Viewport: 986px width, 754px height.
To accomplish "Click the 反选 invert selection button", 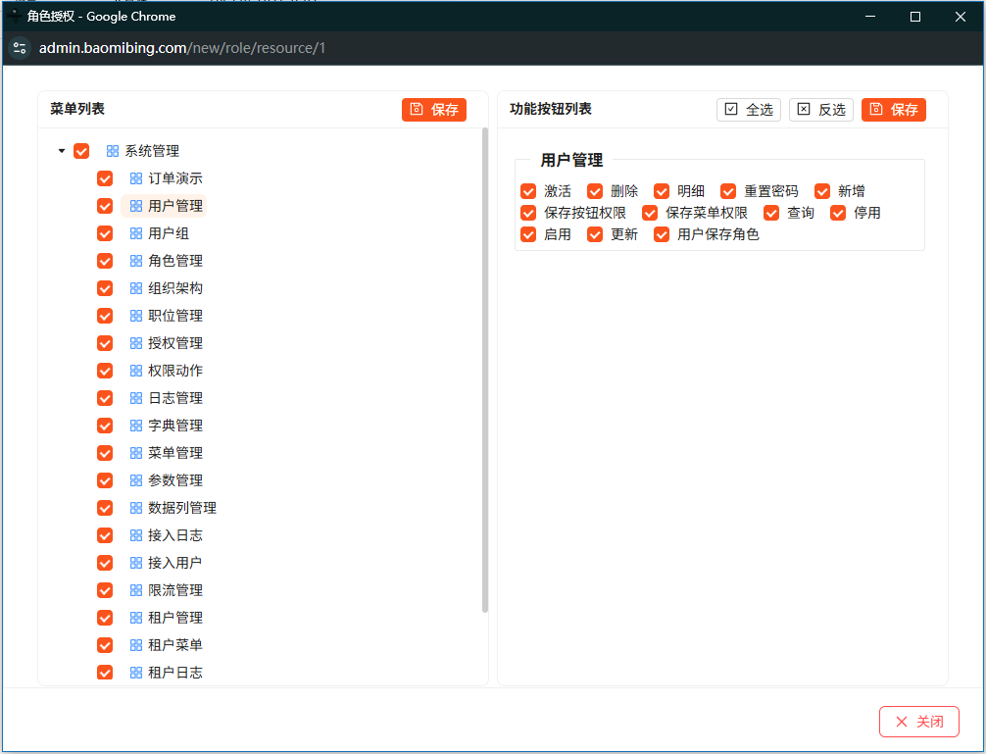I will (x=820, y=110).
